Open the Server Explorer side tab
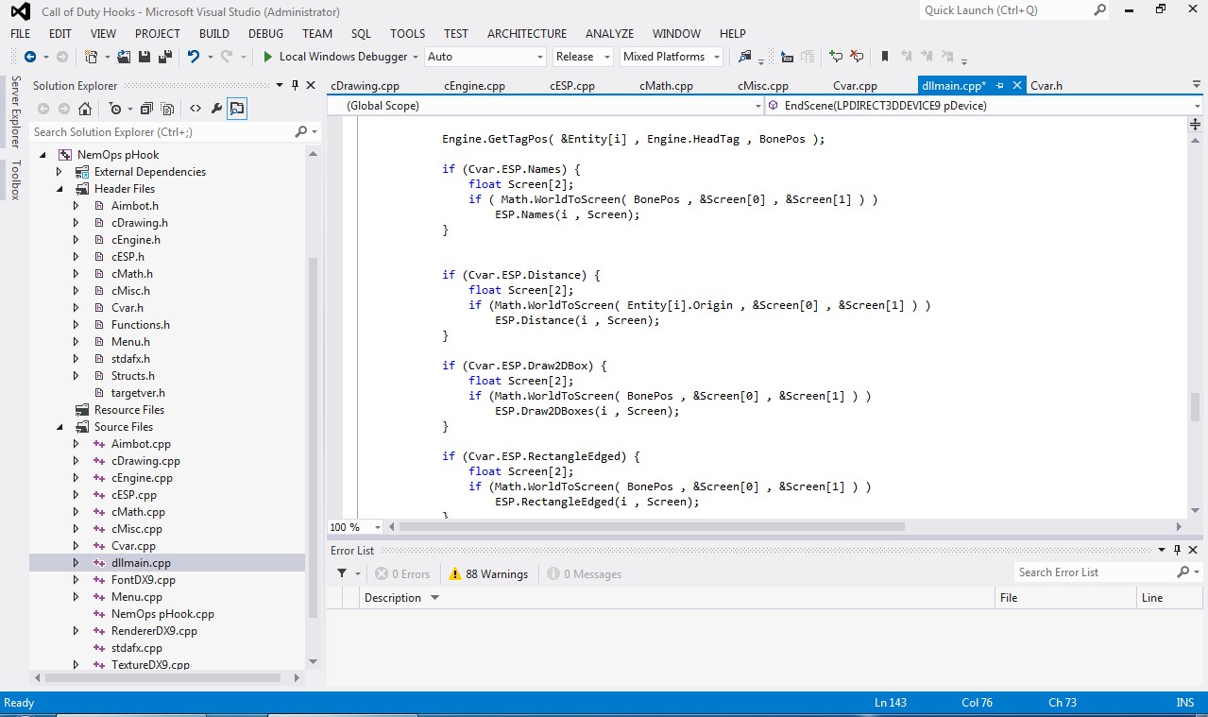 pyautogui.click(x=14, y=112)
